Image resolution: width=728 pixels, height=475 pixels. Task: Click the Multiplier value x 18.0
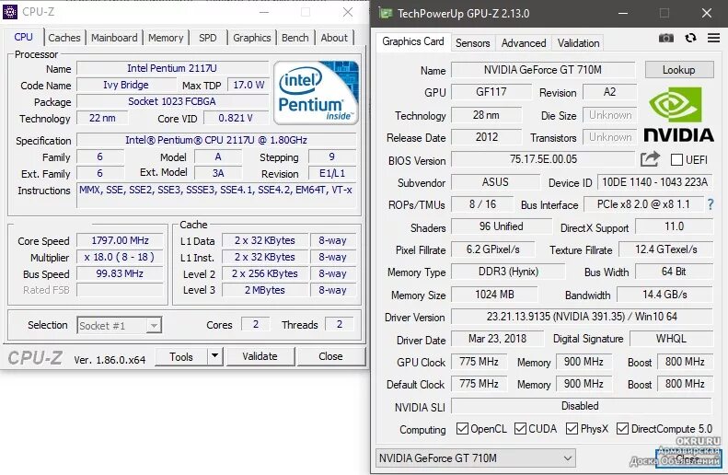pos(120,257)
